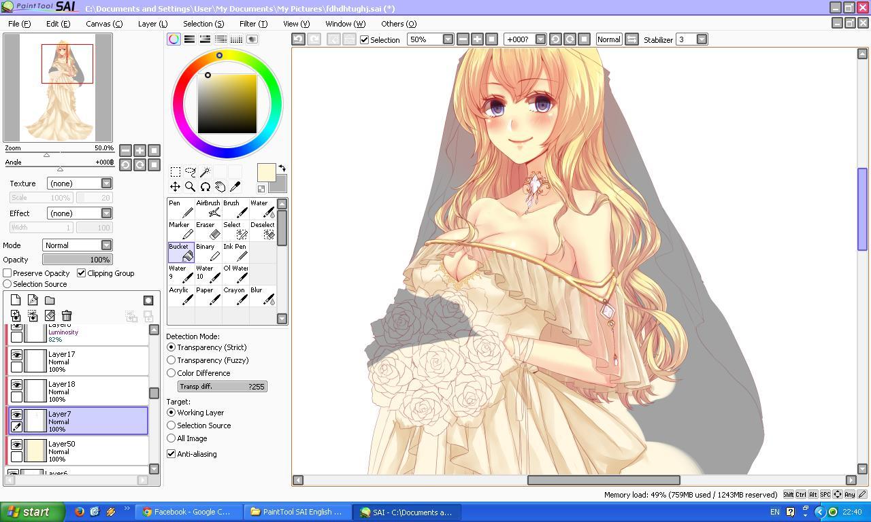The height and width of the screenshot is (522, 871).
Task: Adjust the layer Opacity slider
Action: point(78,260)
